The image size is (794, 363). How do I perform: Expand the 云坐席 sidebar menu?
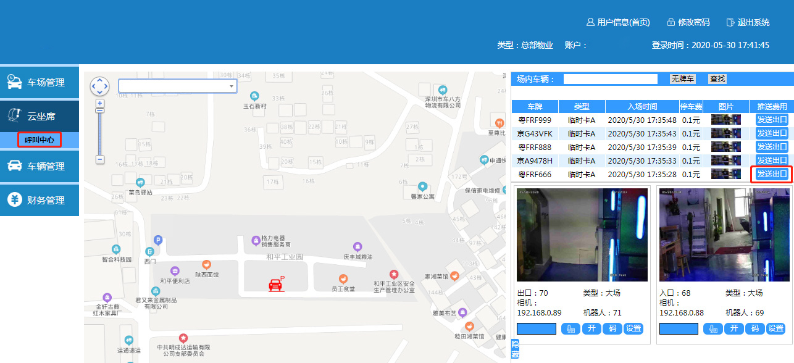click(x=40, y=116)
